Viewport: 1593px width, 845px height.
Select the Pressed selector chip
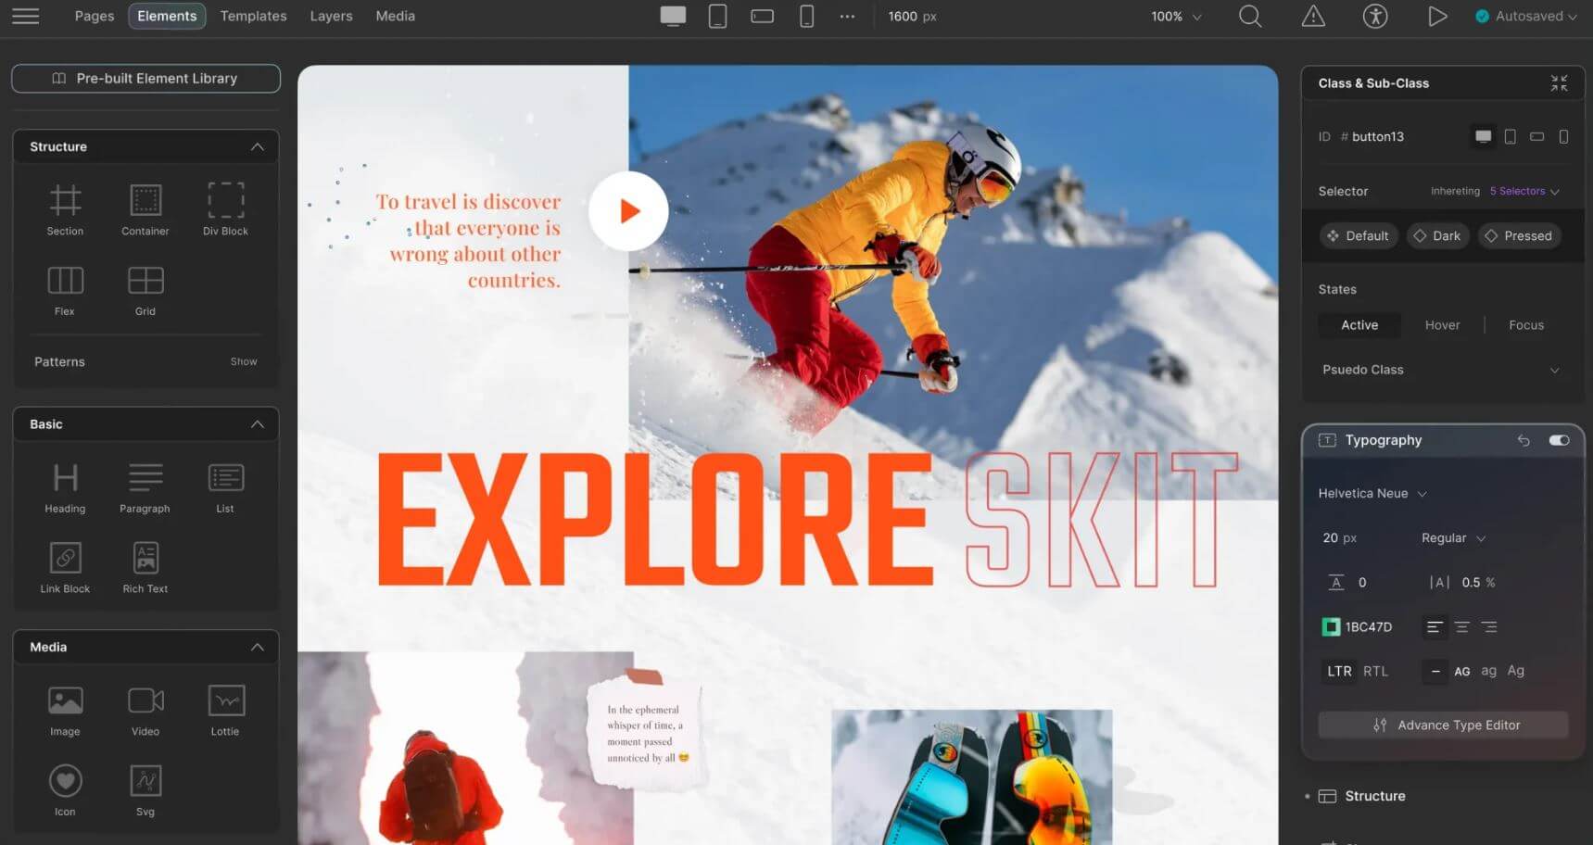coord(1519,236)
